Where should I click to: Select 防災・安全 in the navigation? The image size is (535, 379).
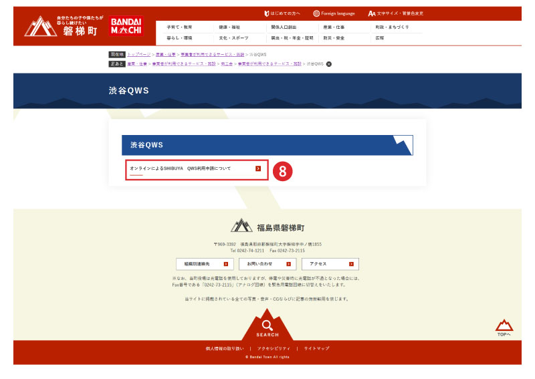(333, 38)
